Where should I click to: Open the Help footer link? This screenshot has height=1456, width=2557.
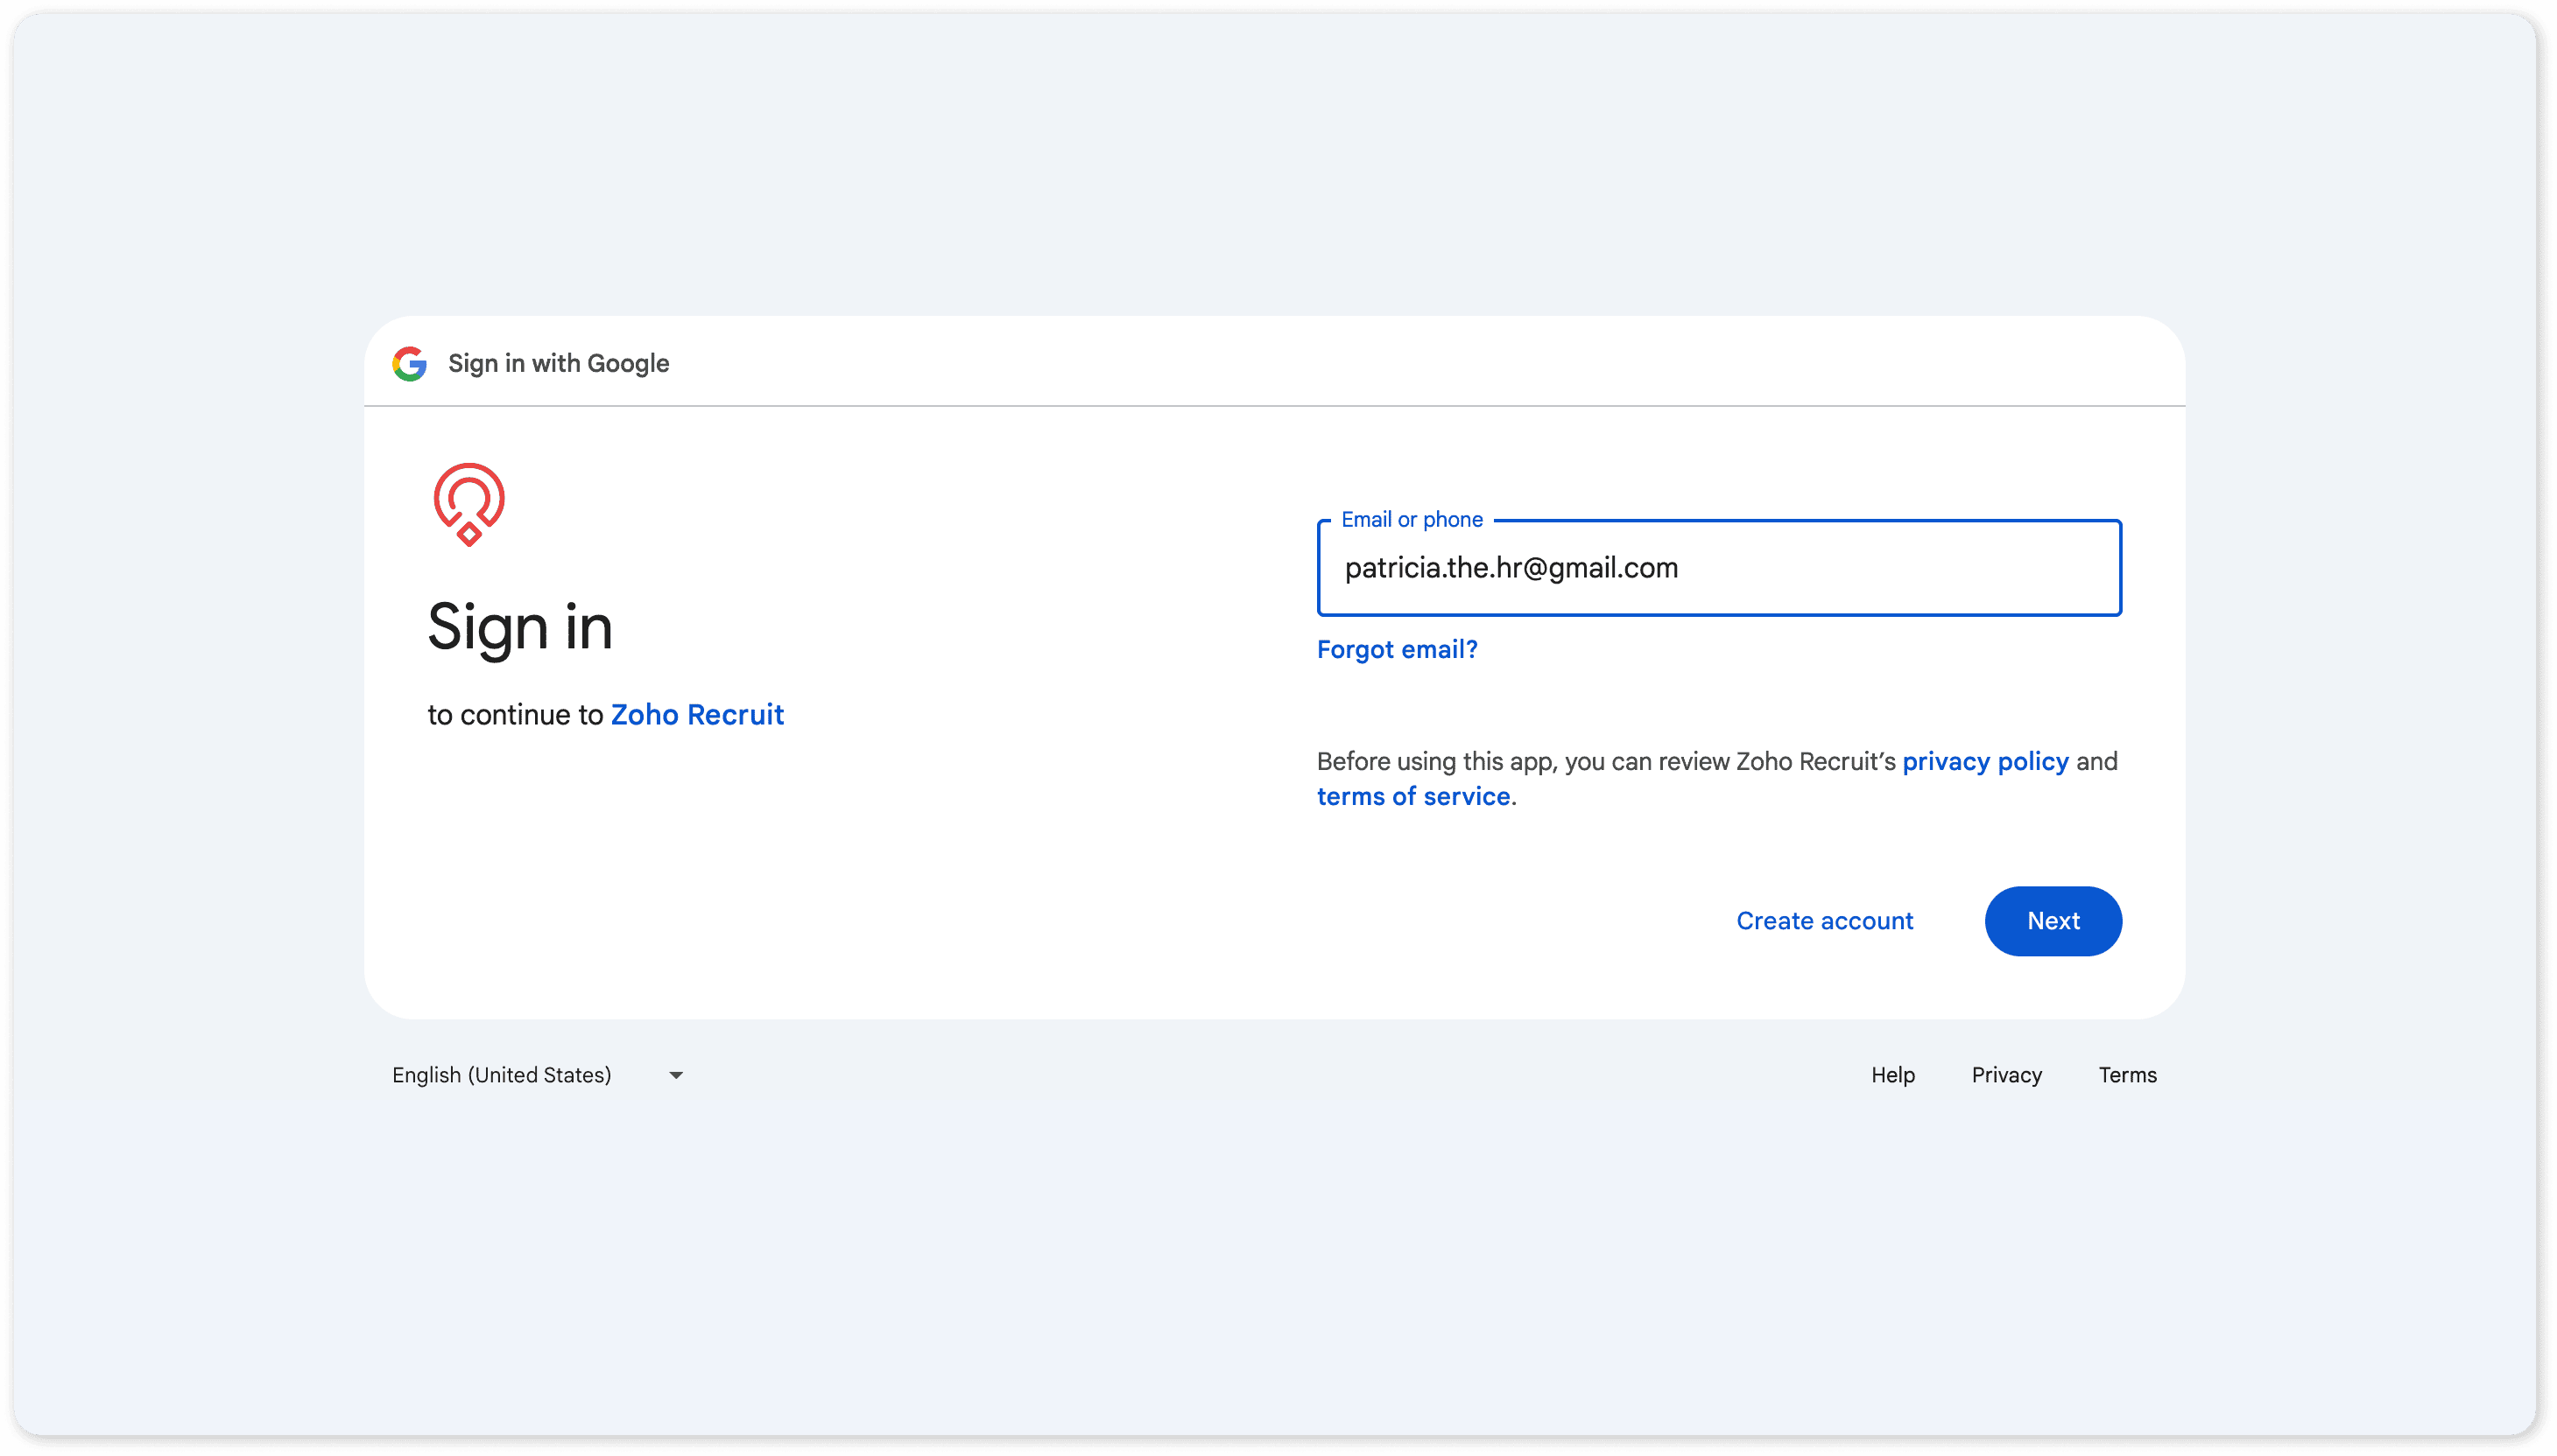tap(1892, 1075)
